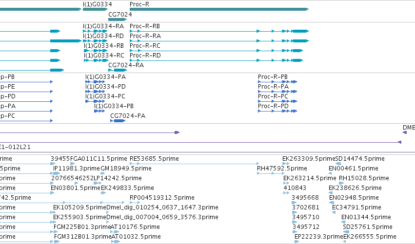Click EST EK255903.5prime

click(x=79, y=217)
